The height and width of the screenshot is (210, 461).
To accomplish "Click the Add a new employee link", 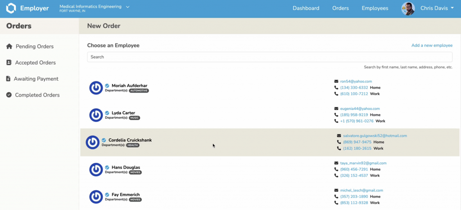I will tap(432, 45).
